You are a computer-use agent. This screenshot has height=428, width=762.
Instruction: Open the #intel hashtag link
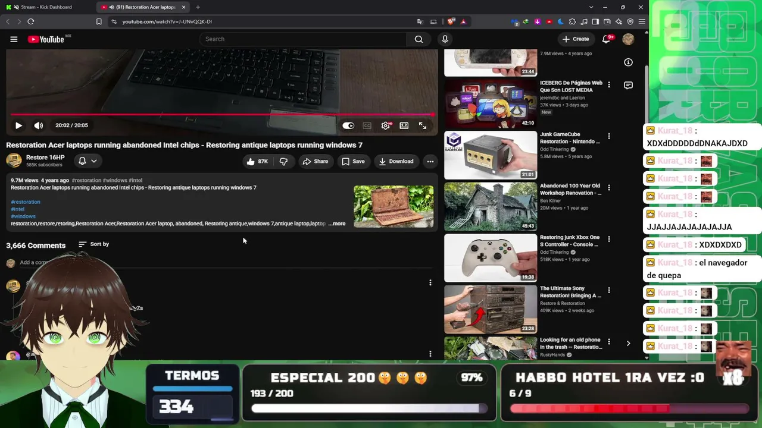click(17, 209)
